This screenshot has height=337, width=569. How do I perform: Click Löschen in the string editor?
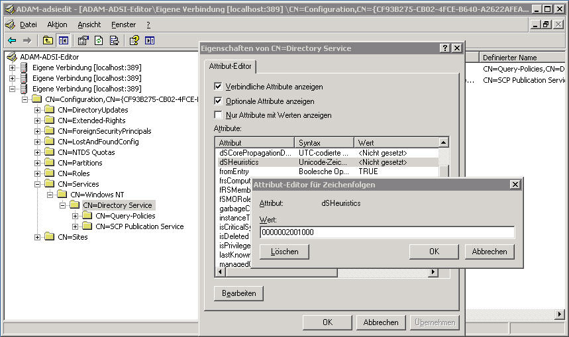(285, 252)
